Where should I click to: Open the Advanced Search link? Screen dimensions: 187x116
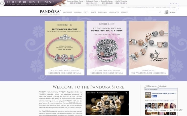pos(141,7)
